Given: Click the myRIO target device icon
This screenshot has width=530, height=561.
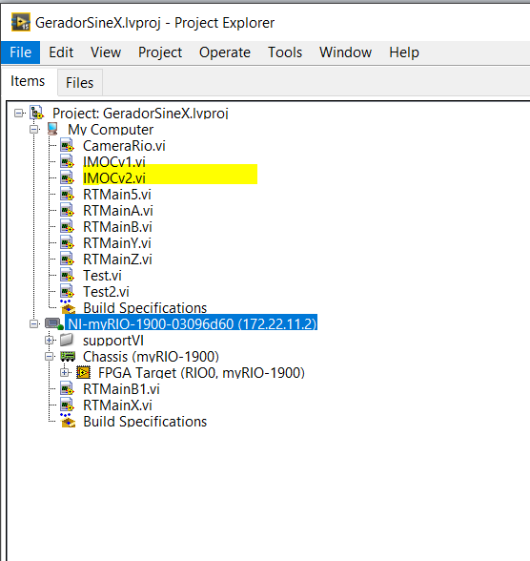Looking at the screenshot, I should click(54, 324).
